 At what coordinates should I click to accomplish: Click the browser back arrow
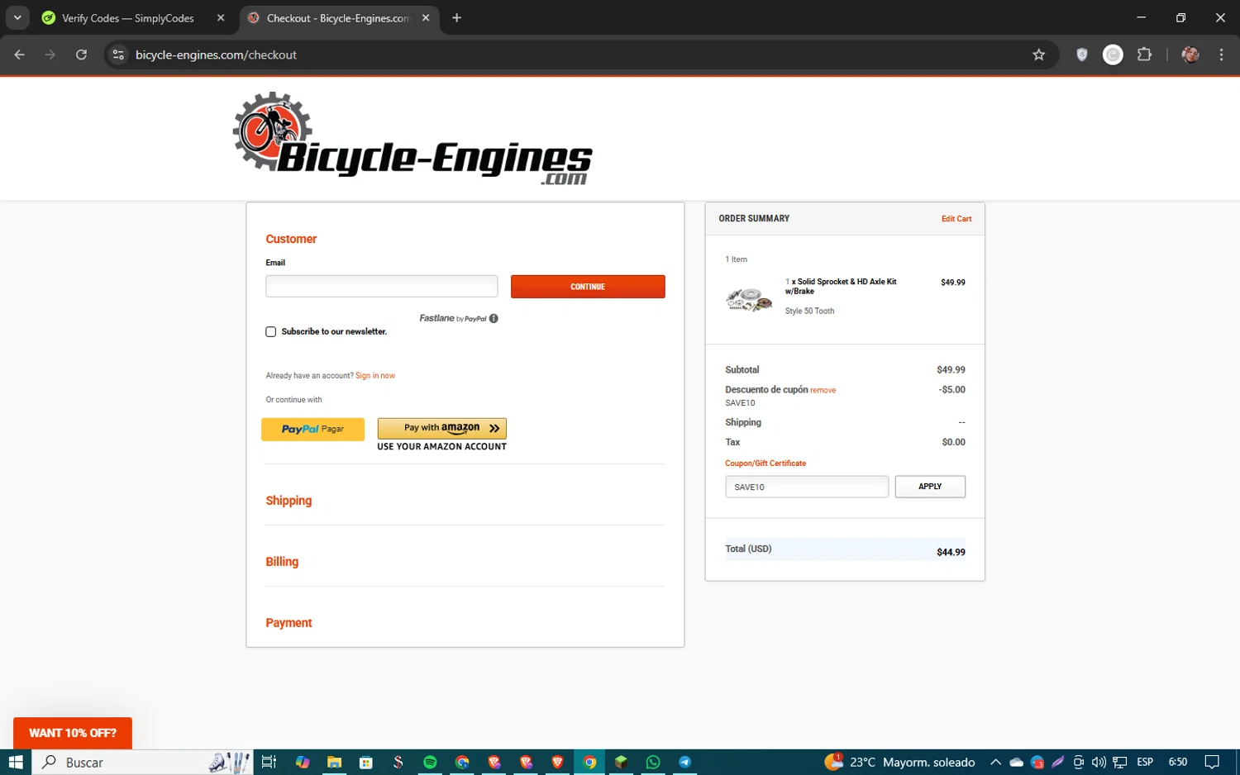20,55
